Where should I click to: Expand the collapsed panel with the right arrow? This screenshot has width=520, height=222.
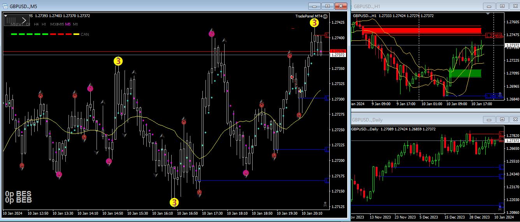[25, 20]
